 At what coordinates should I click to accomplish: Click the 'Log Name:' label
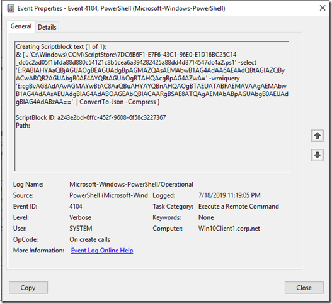[28, 184]
